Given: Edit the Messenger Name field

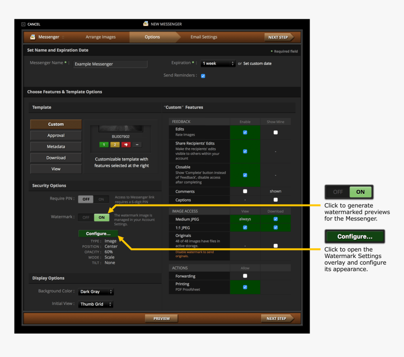Looking at the screenshot, I should (x=110, y=64).
